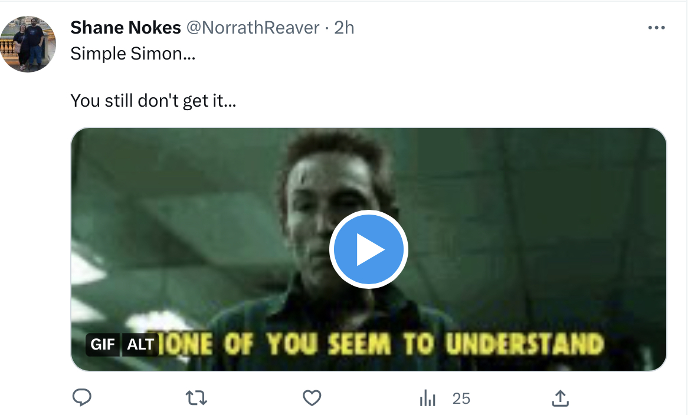
Task: Click the GIF badge on the media
Action: (x=103, y=344)
